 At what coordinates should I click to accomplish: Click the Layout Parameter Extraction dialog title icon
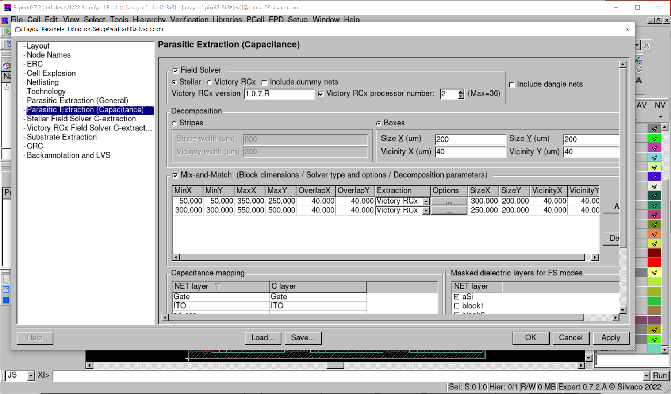tap(19, 29)
